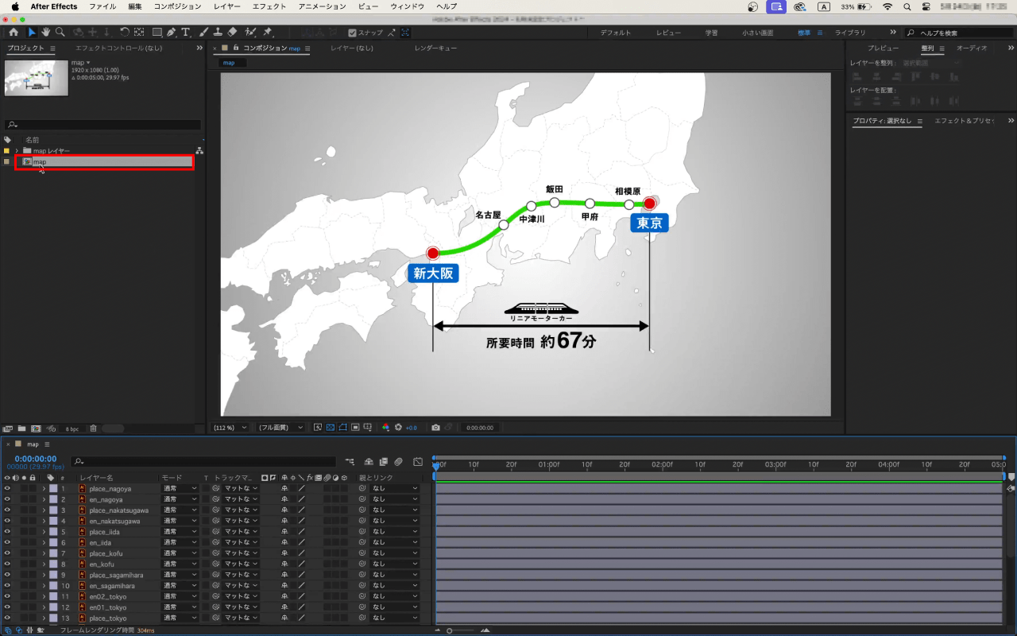
Task: Open composition mini-flowchart icon in timeline
Action: tap(350, 461)
